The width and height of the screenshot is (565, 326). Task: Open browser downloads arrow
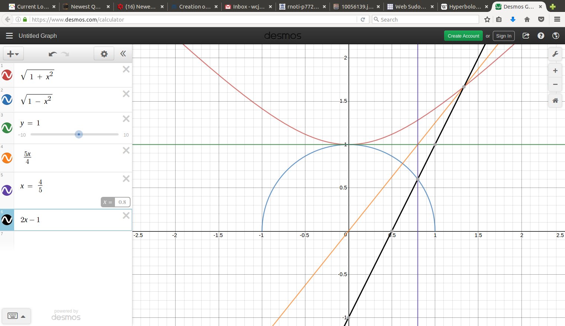(513, 19)
